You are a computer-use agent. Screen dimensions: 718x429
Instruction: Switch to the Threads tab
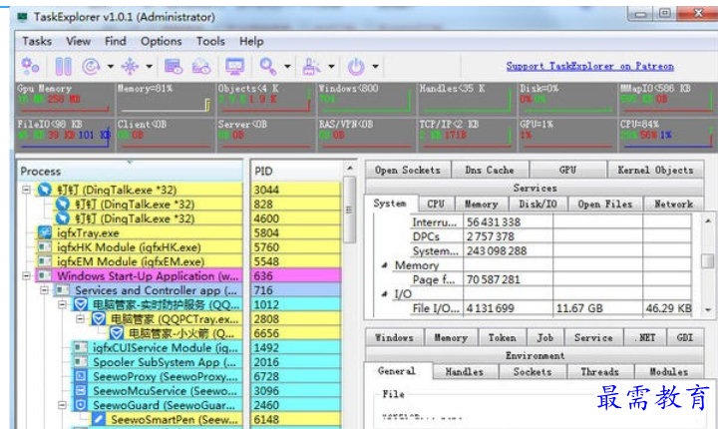(x=599, y=371)
